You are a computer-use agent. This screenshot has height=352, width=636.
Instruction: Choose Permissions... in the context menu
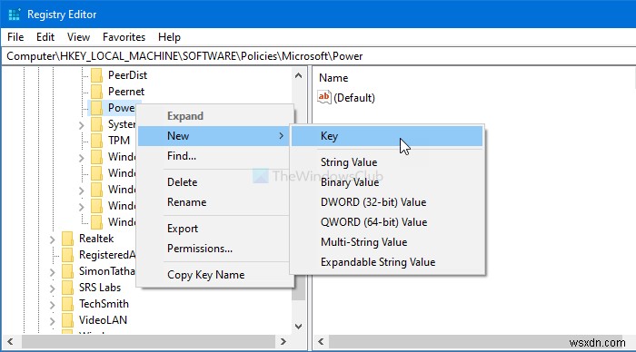click(214, 249)
